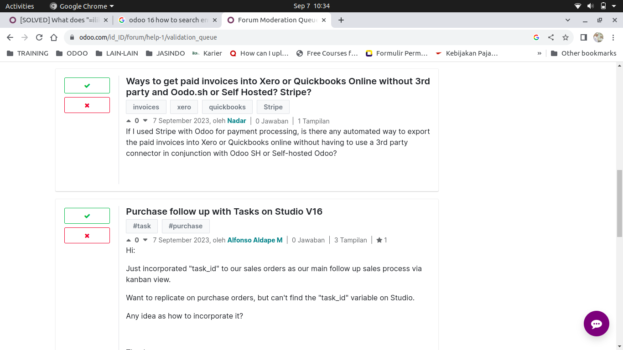Image resolution: width=623 pixels, height=350 pixels.
Task: Reload the current page
Action: point(39,37)
